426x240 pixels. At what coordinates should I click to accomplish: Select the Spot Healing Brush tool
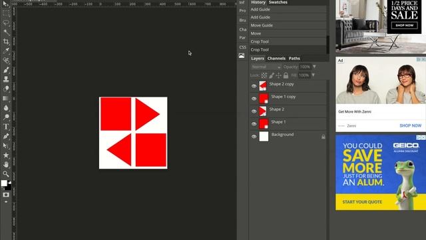pyautogui.click(x=6, y=61)
